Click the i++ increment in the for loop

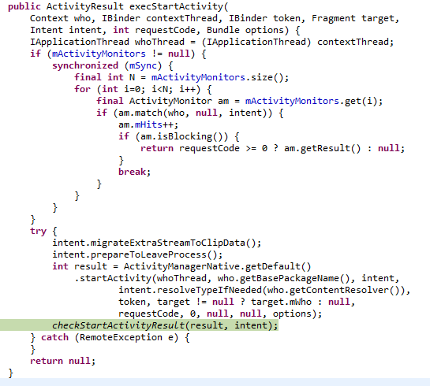(x=187, y=89)
